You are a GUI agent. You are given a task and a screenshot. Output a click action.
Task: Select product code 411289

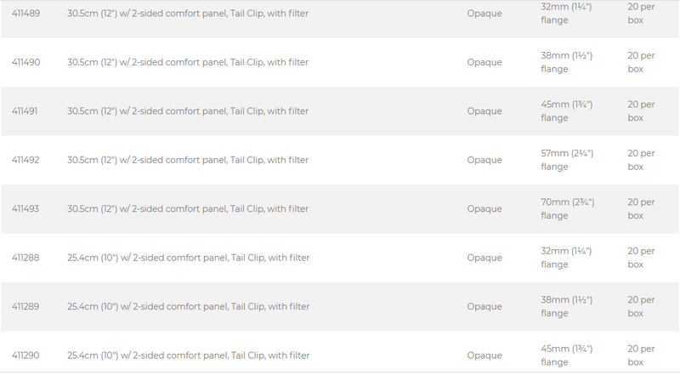coord(25,306)
